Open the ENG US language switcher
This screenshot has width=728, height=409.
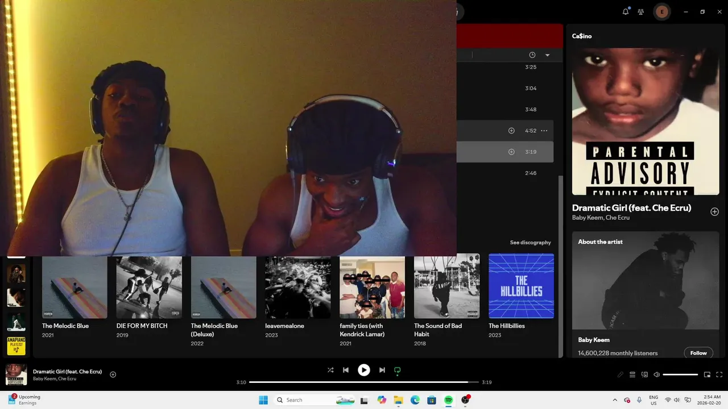coord(654,400)
